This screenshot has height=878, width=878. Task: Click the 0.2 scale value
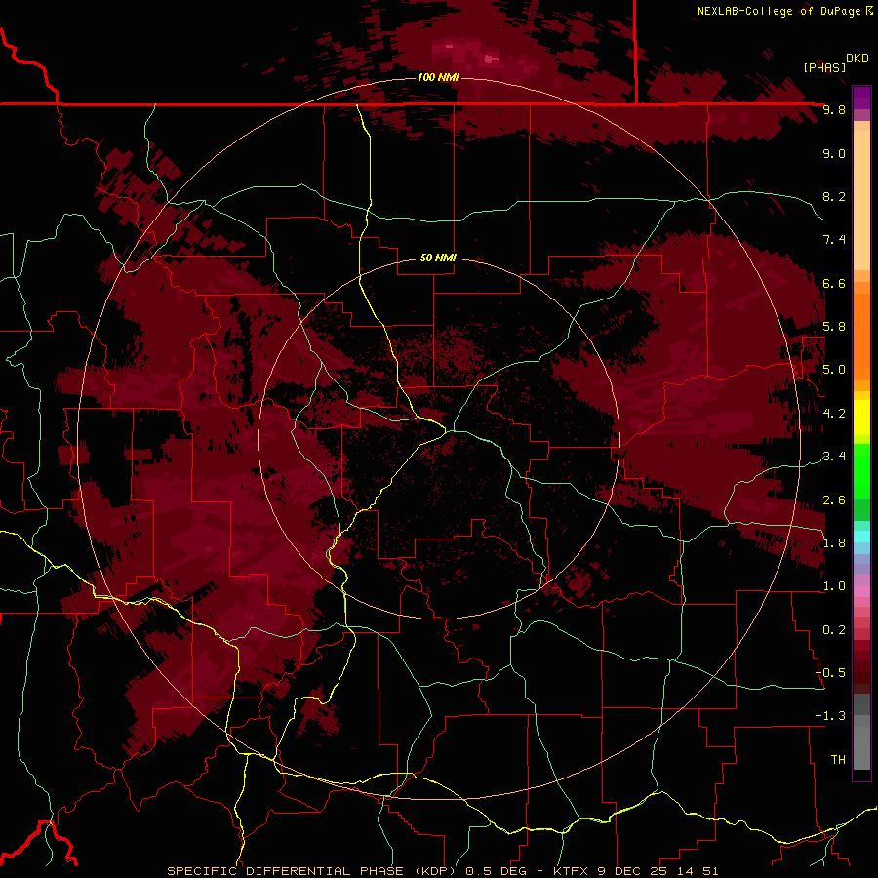coord(834,630)
